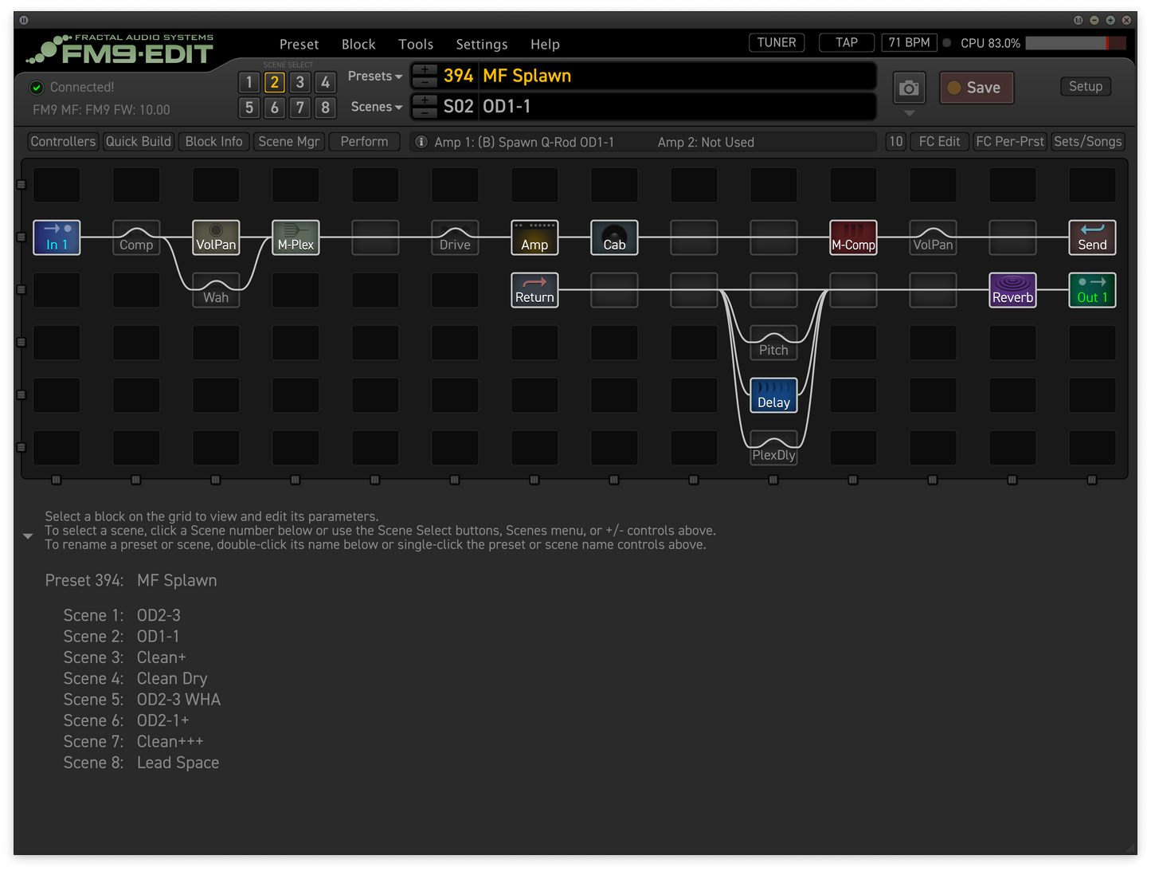
Task: Click the amp info icon
Action: (x=422, y=142)
